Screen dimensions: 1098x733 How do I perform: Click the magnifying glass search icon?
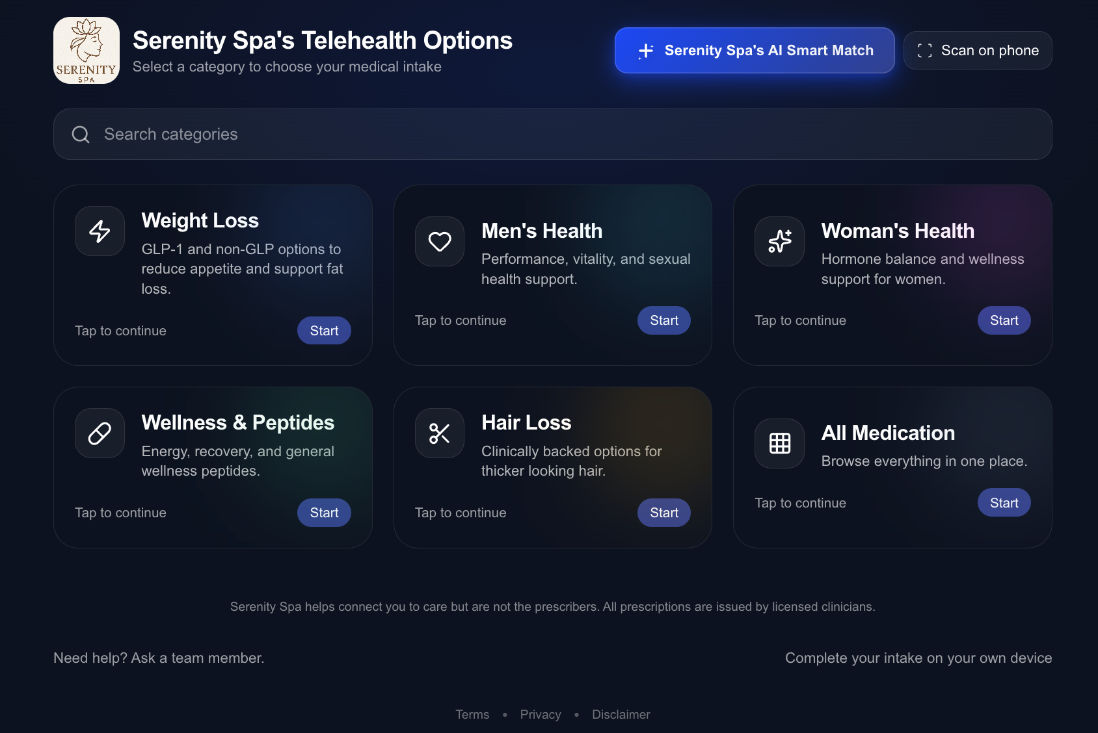(x=81, y=135)
